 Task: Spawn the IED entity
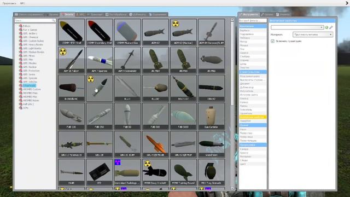tap(100, 172)
